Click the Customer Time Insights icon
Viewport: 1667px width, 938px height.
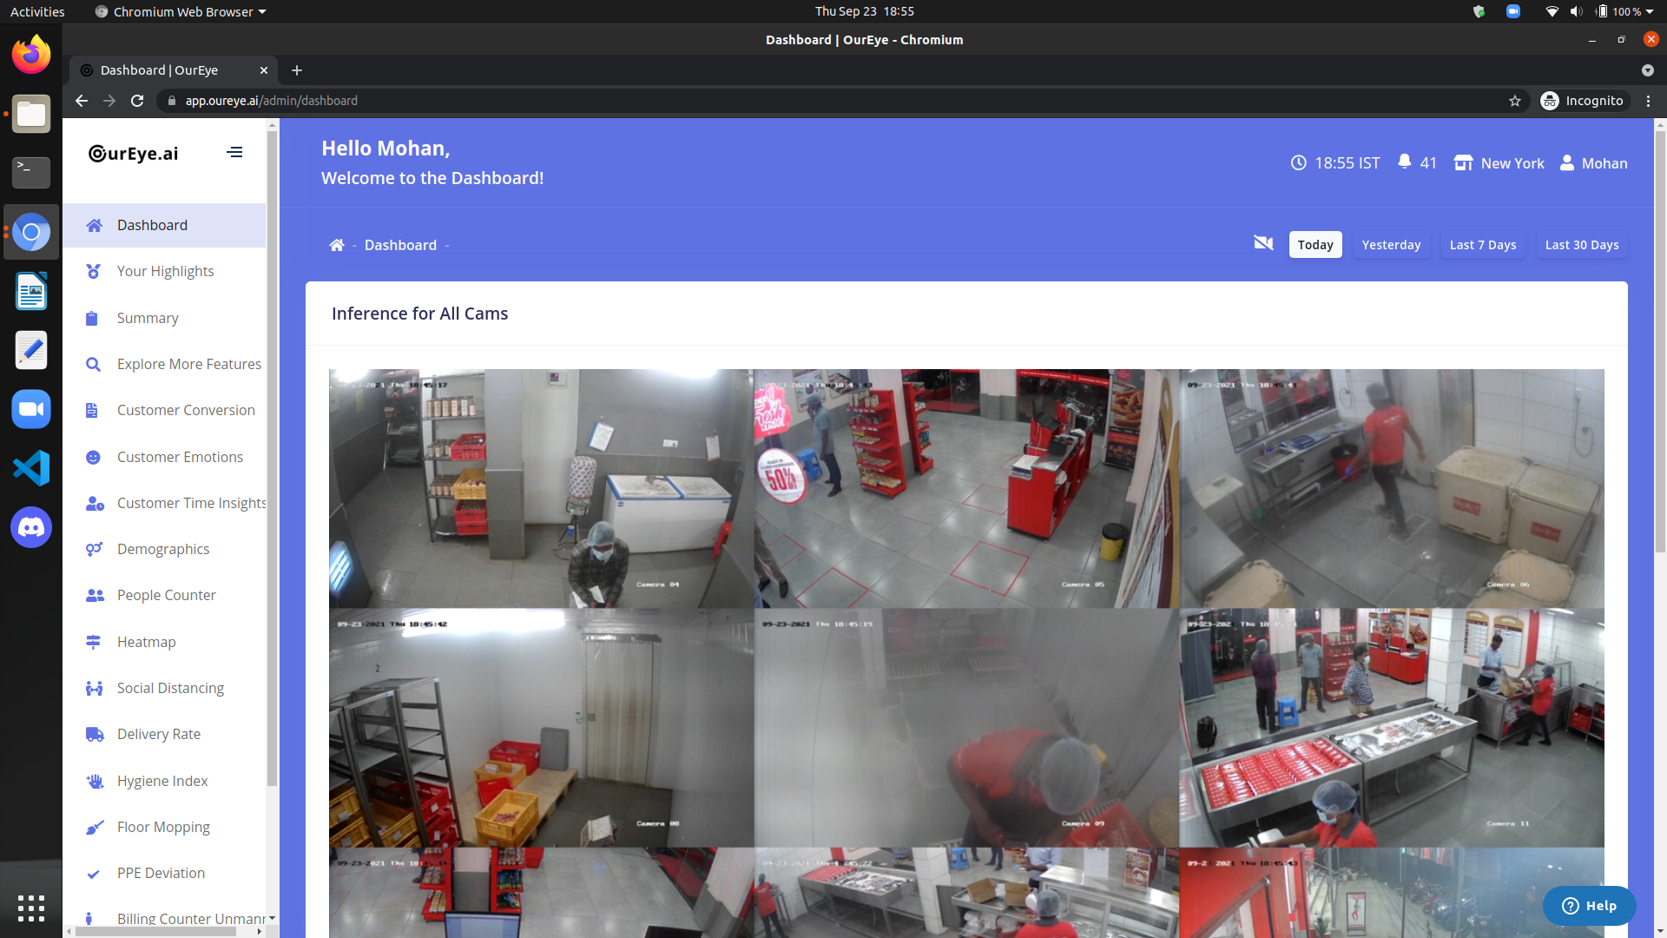click(95, 503)
